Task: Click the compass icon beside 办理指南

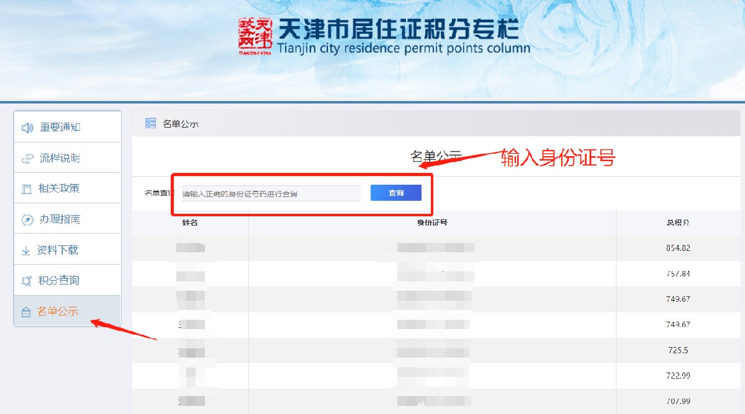Action: click(27, 219)
